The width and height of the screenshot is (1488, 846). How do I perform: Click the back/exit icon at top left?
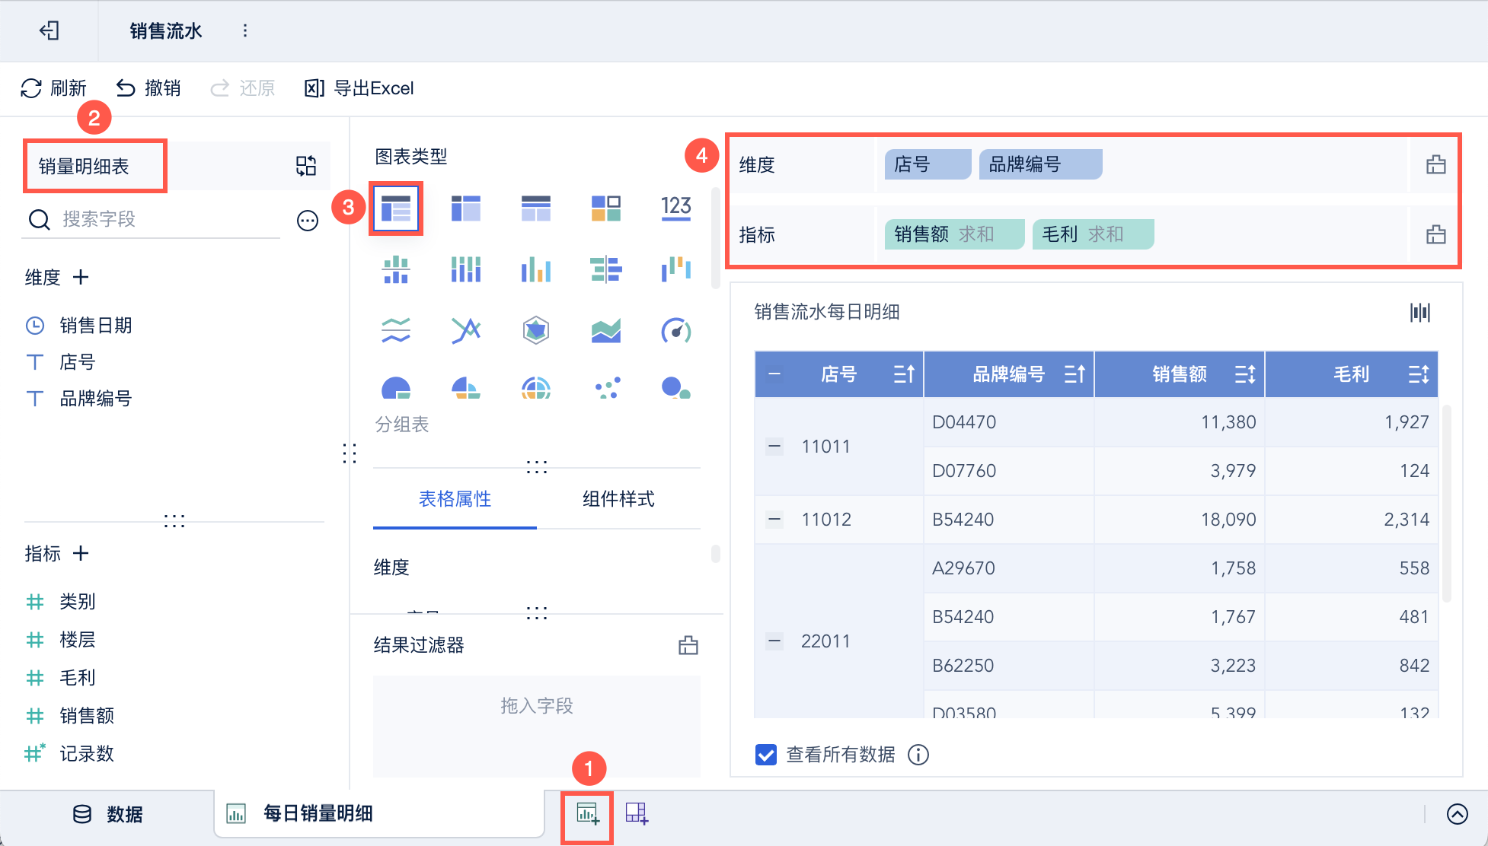[x=49, y=30]
